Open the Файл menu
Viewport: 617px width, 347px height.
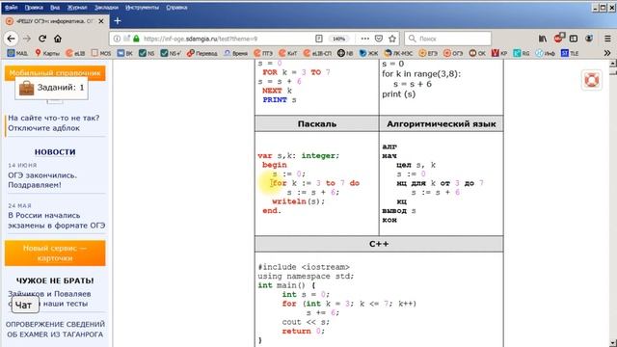(x=11, y=8)
